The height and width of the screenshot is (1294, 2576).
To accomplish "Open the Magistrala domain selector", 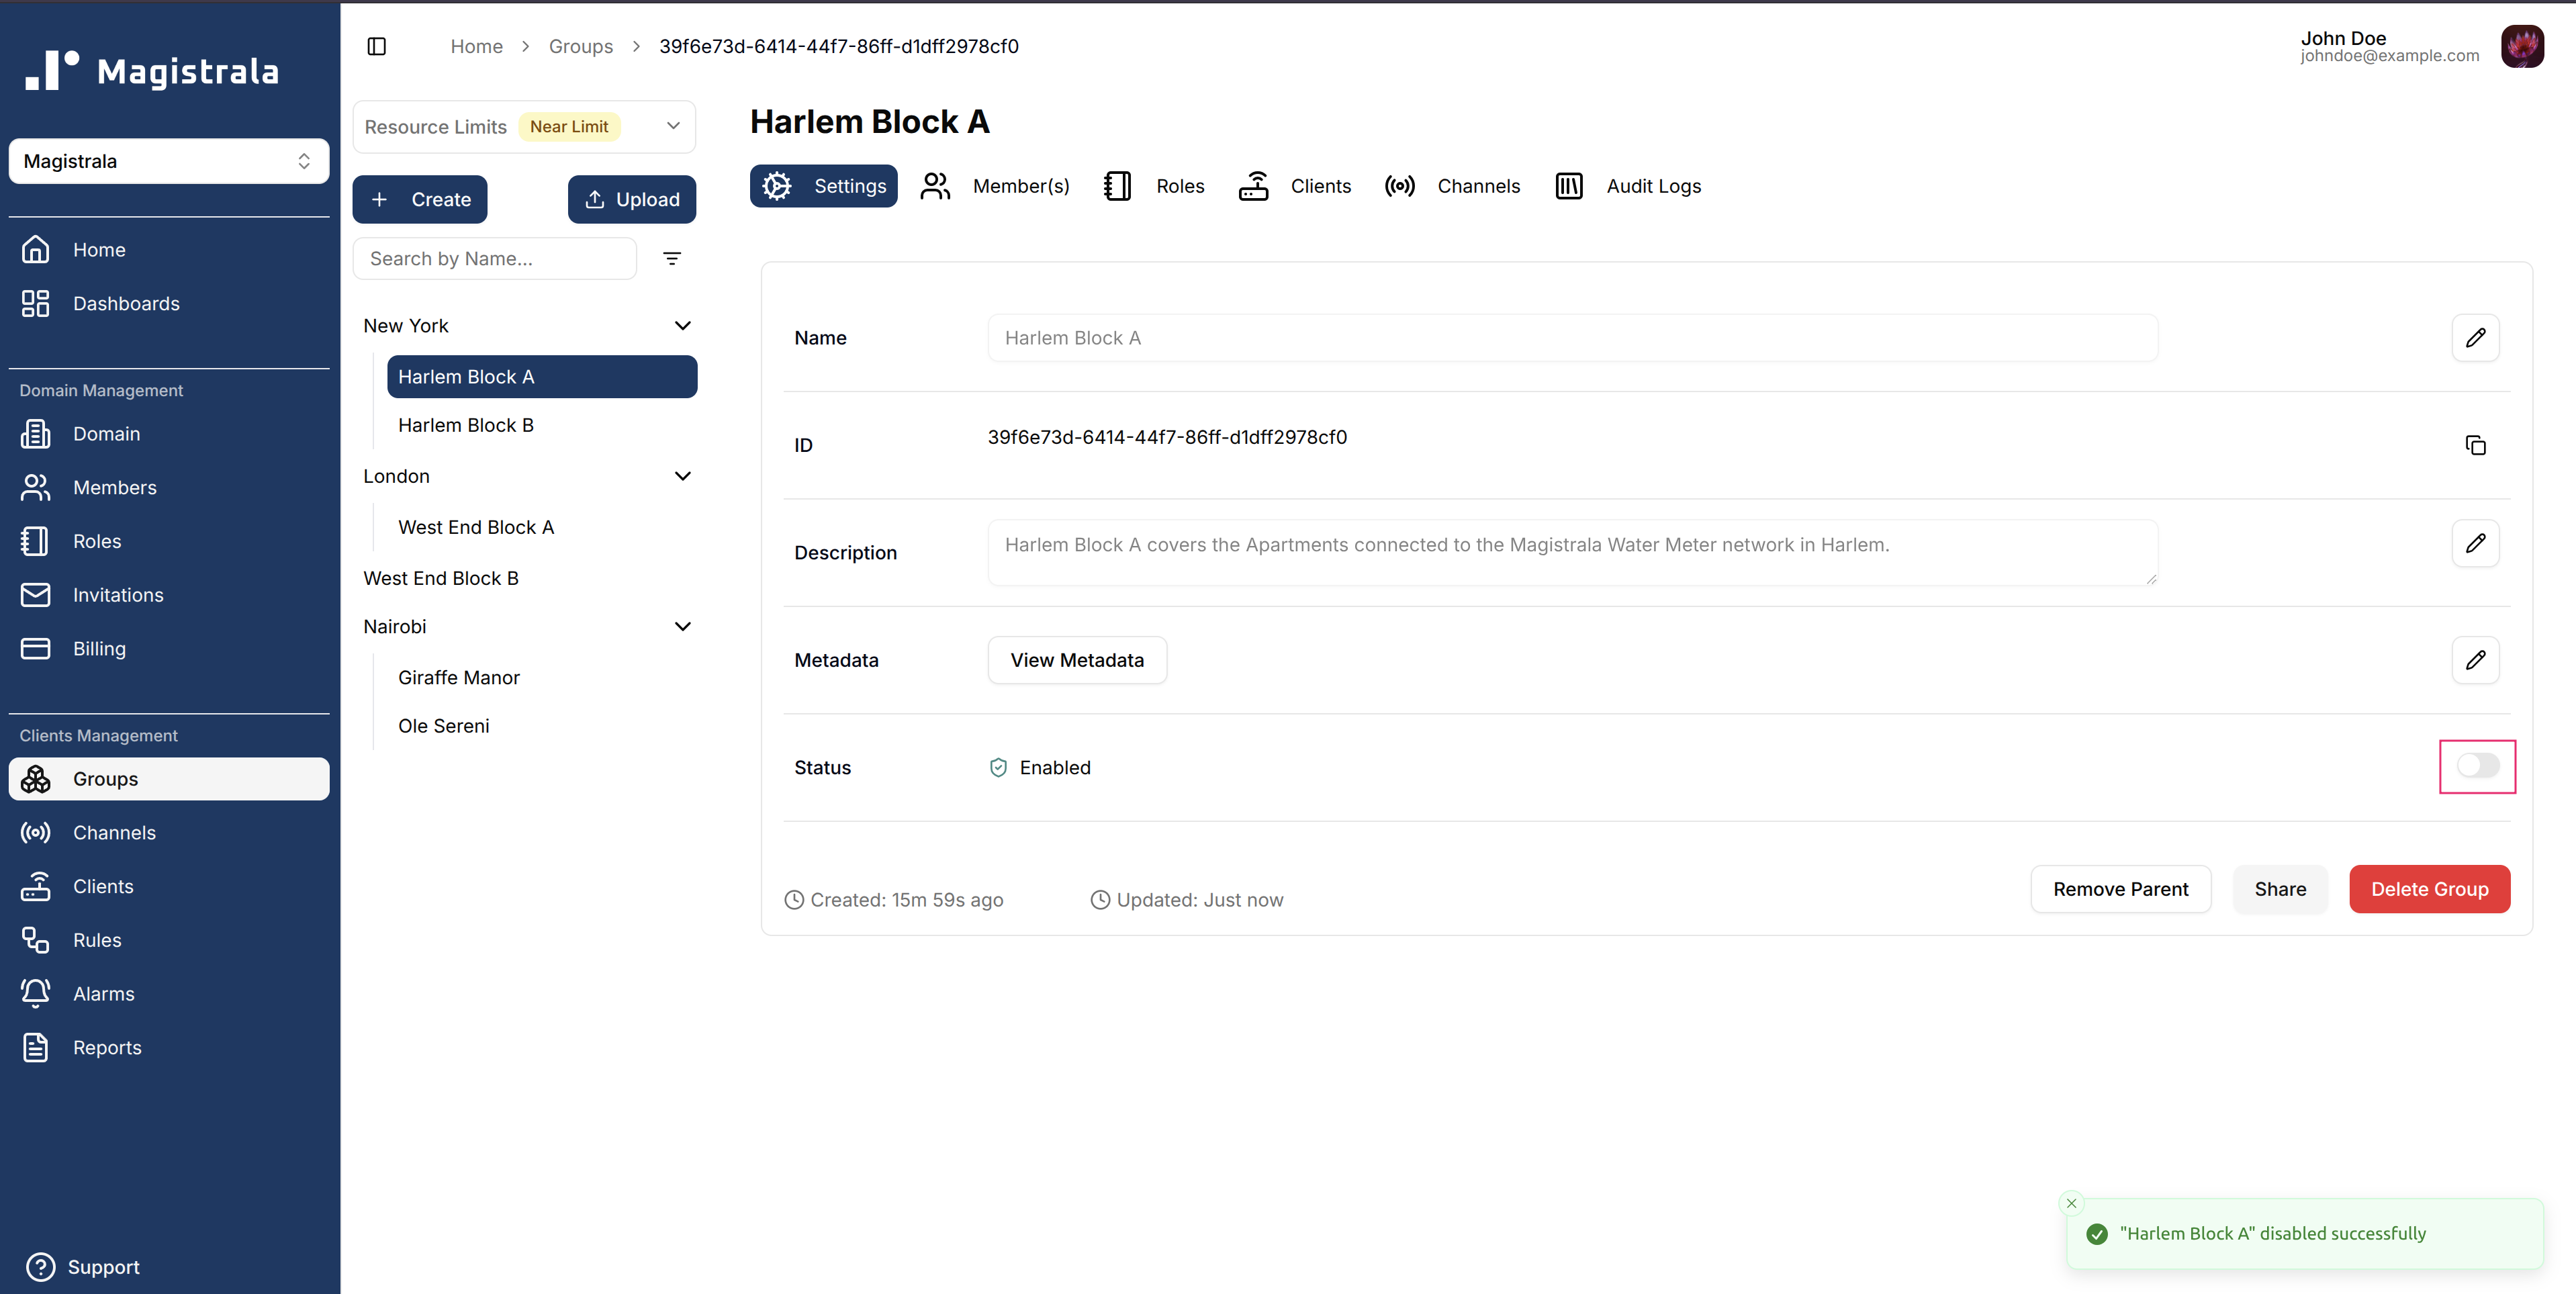I will tap(168, 161).
